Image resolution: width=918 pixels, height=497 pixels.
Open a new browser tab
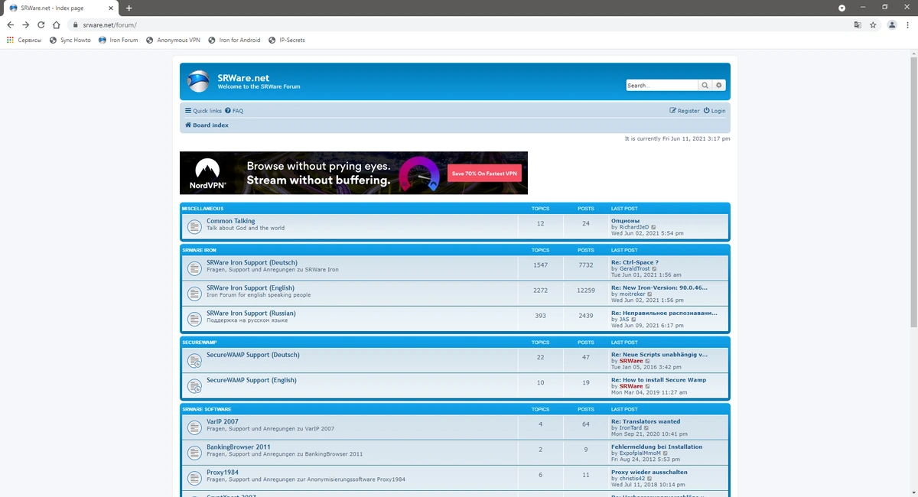(129, 8)
